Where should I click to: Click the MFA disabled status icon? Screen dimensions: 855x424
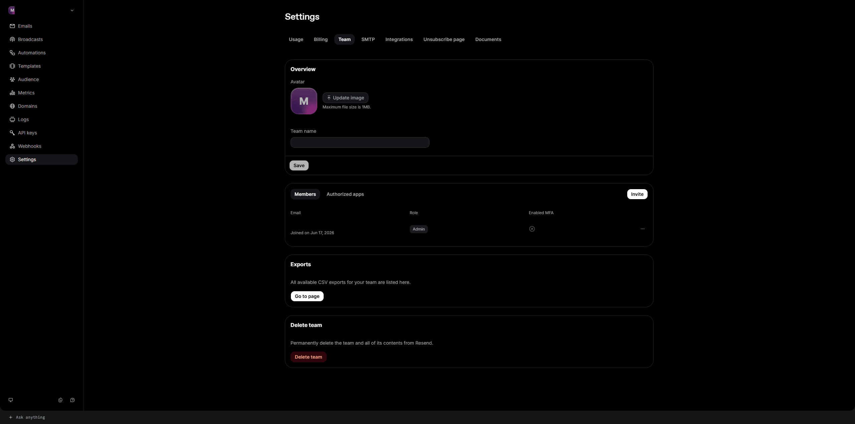(532, 229)
